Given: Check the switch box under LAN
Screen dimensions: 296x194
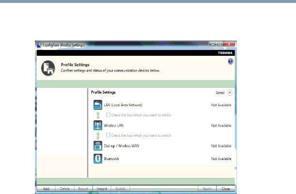Looking at the screenshot, I should 108,114.
